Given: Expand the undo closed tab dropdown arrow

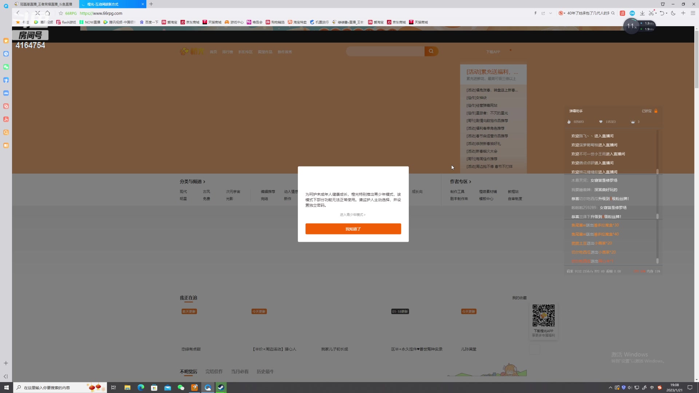Looking at the screenshot, I should [667, 13].
